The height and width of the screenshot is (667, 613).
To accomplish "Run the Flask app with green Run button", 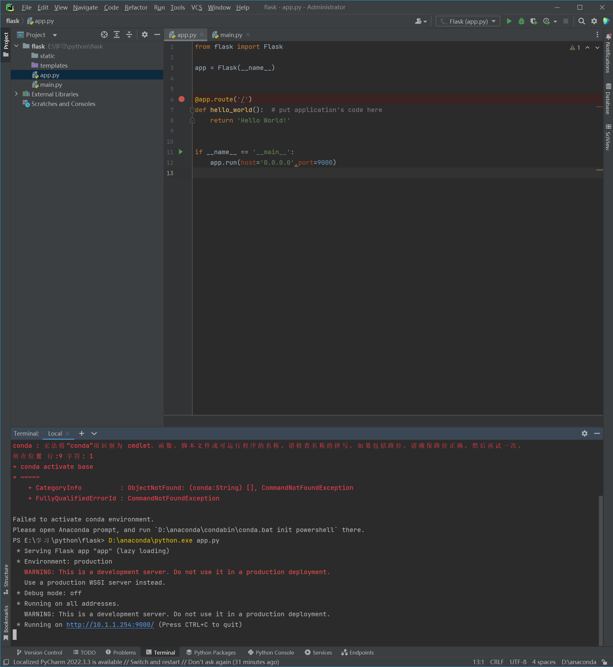I will click(x=509, y=21).
